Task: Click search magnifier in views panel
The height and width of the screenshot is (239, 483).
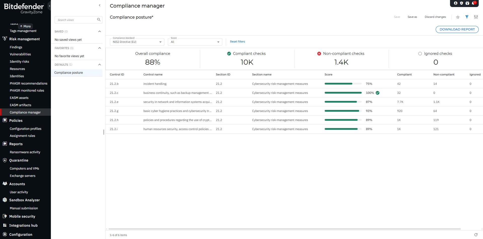Action: click(x=99, y=20)
